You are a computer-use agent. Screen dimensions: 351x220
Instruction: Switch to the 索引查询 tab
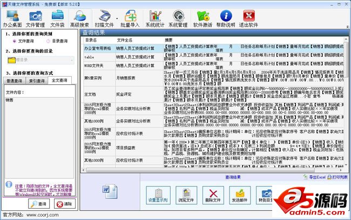click(x=37, y=81)
